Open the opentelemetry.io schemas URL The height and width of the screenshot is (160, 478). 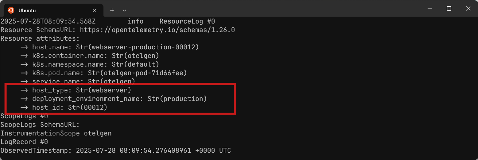(x=157, y=30)
